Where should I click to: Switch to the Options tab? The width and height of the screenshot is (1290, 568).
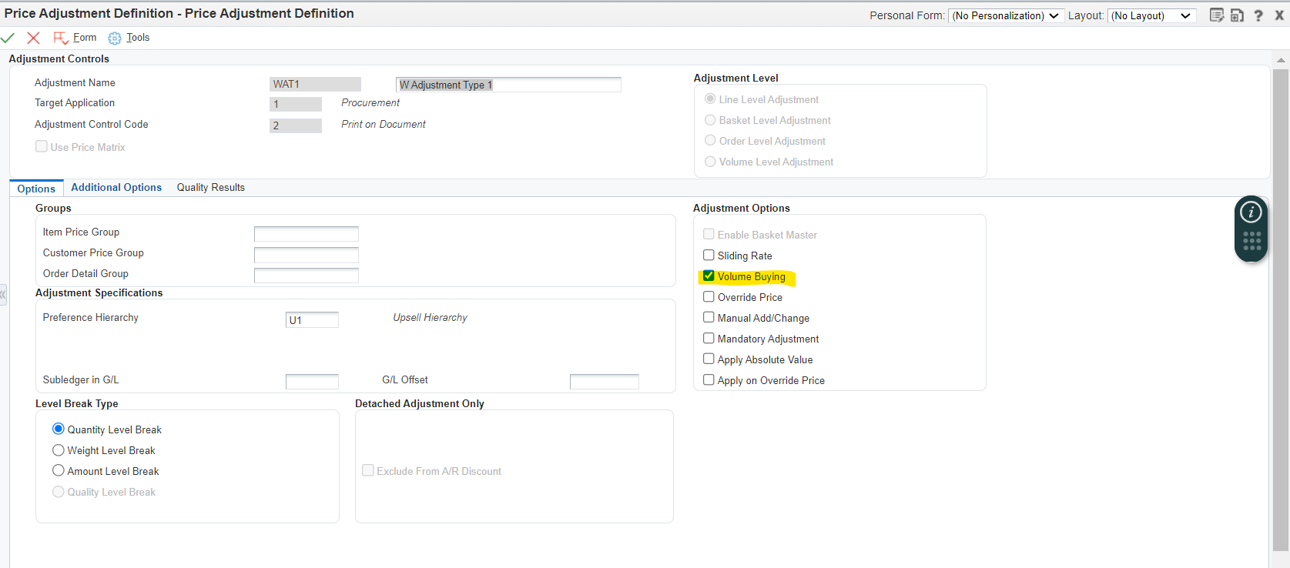point(36,189)
